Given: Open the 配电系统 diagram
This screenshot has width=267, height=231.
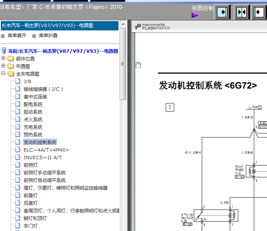Looking at the screenshot, I should click(x=33, y=104).
